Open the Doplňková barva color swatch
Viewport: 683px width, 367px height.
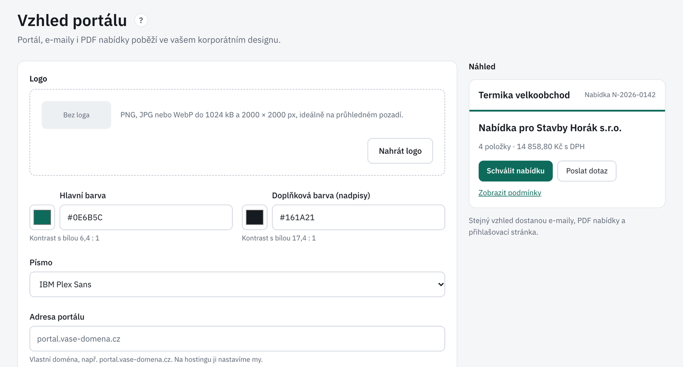click(255, 217)
